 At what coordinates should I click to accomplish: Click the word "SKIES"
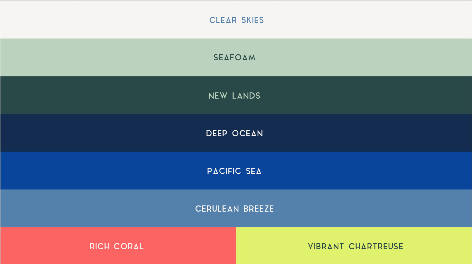point(253,20)
